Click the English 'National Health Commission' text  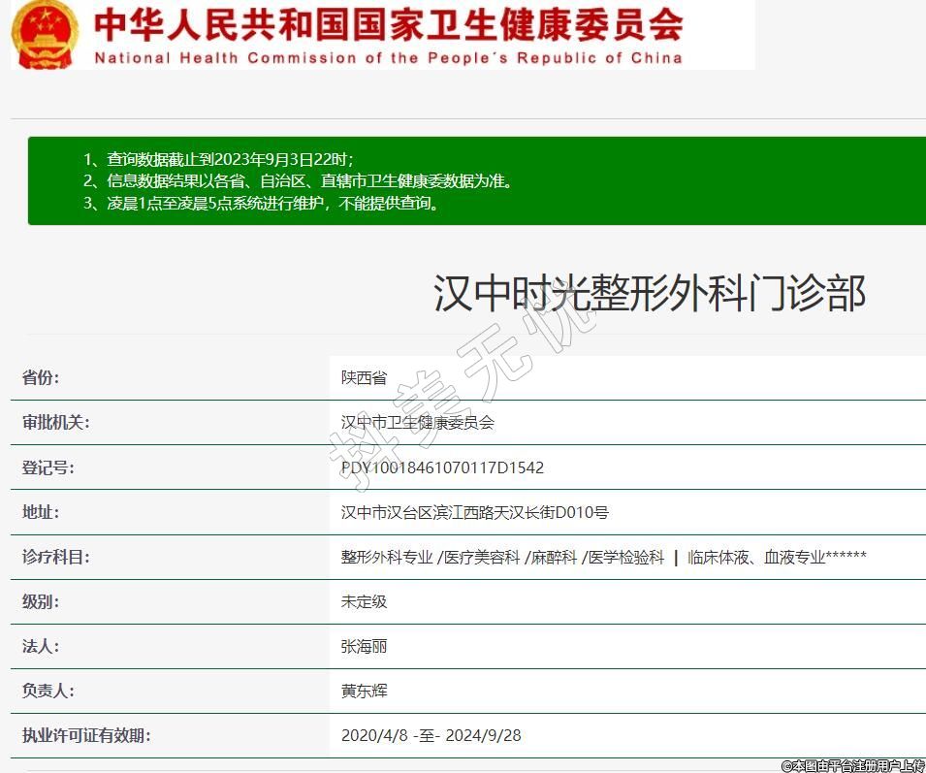pyautogui.click(x=388, y=58)
